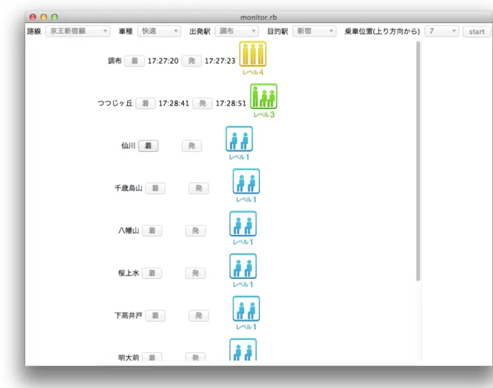Screen dimensions: 493x388
Task: Click the 着 button for 下高井戸
Action: (x=155, y=315)
